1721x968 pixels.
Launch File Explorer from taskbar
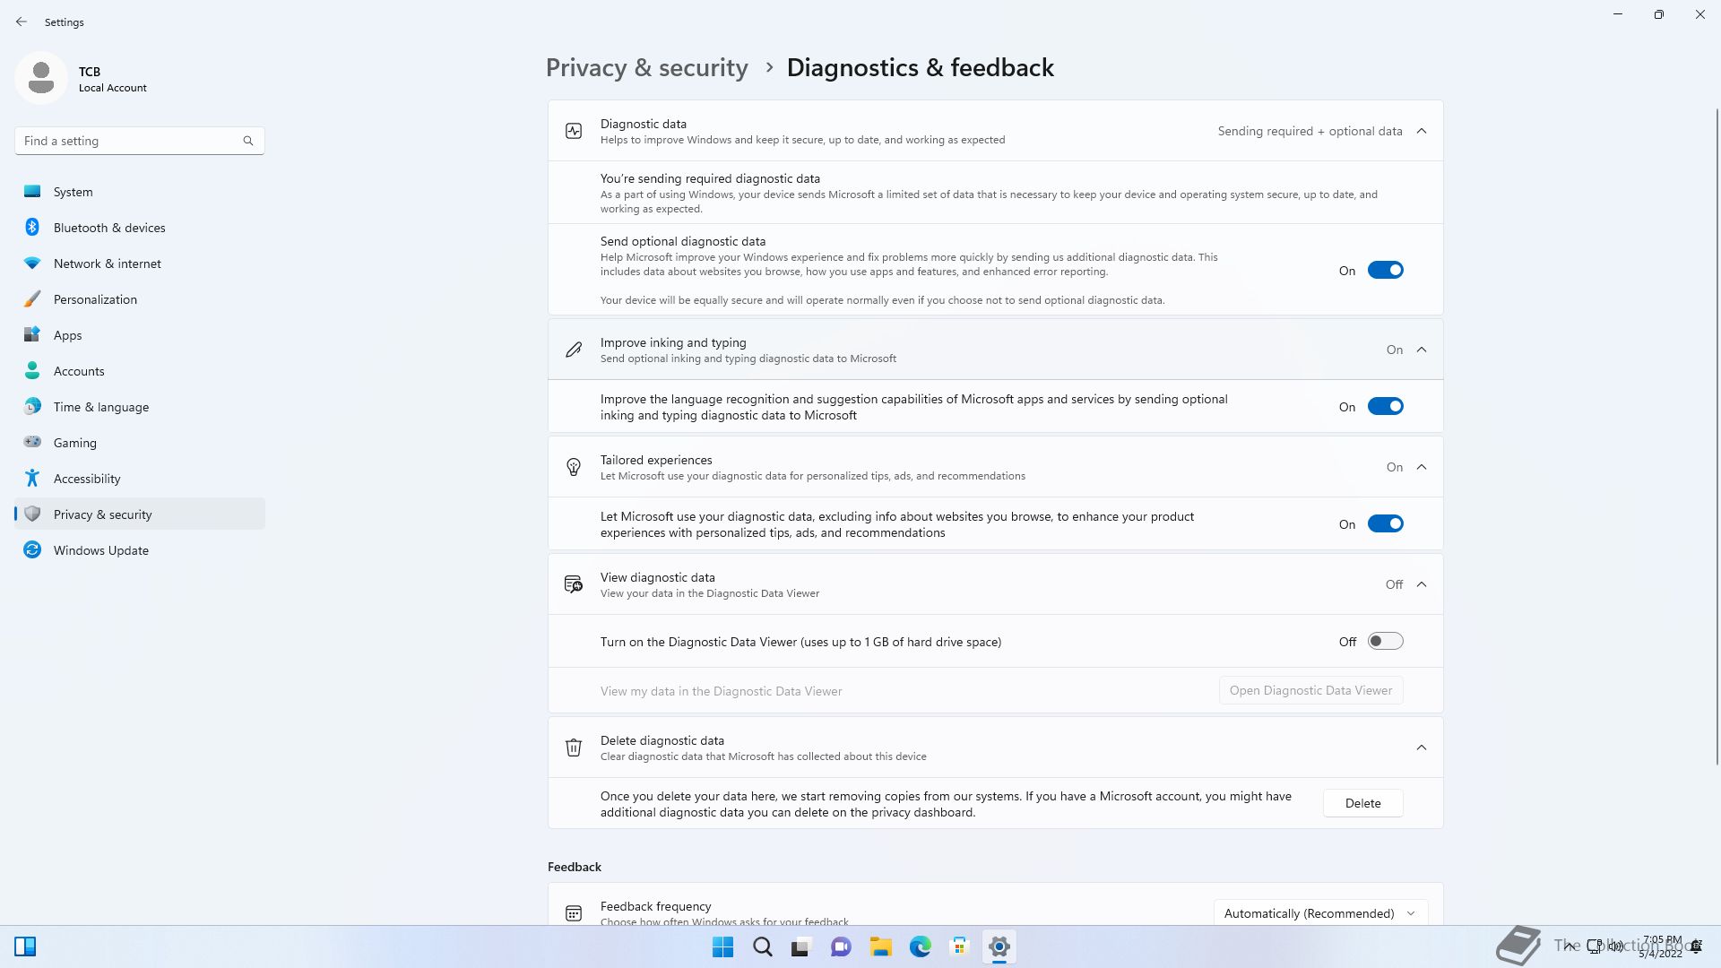coord(880,946)
